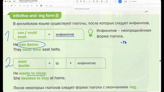Expand the Highlight color dropdown arrow
The height and width of the screenshot is (92, 164).
(110, 2)
